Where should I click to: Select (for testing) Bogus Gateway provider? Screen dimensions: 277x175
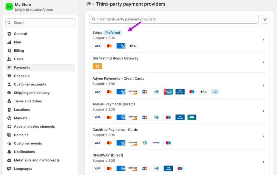point(115,58)
